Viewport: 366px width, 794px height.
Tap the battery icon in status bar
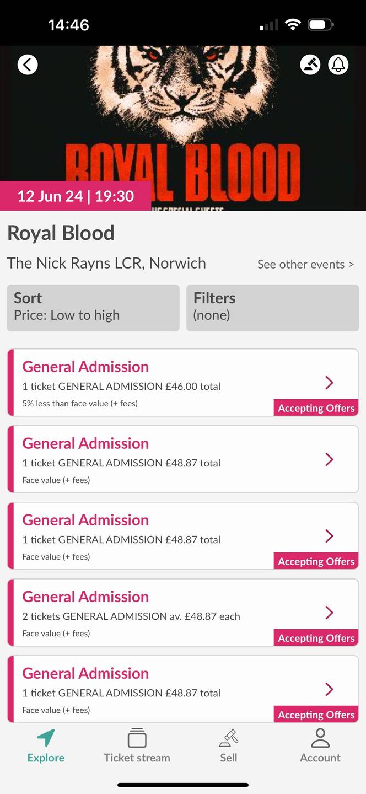(320, 25)
